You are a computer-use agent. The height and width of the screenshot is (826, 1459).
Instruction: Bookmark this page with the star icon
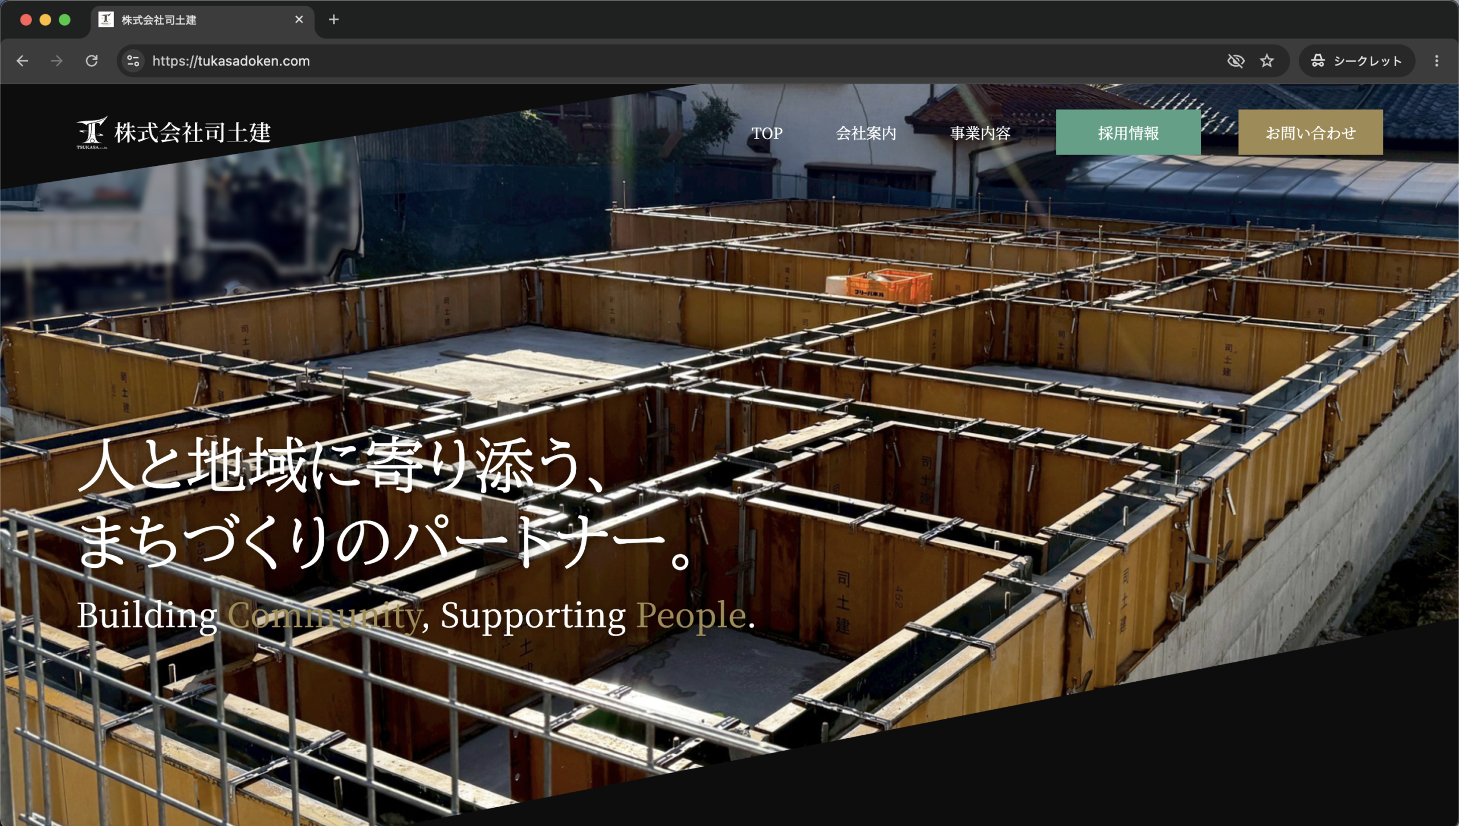click(x=1266, y=60)
